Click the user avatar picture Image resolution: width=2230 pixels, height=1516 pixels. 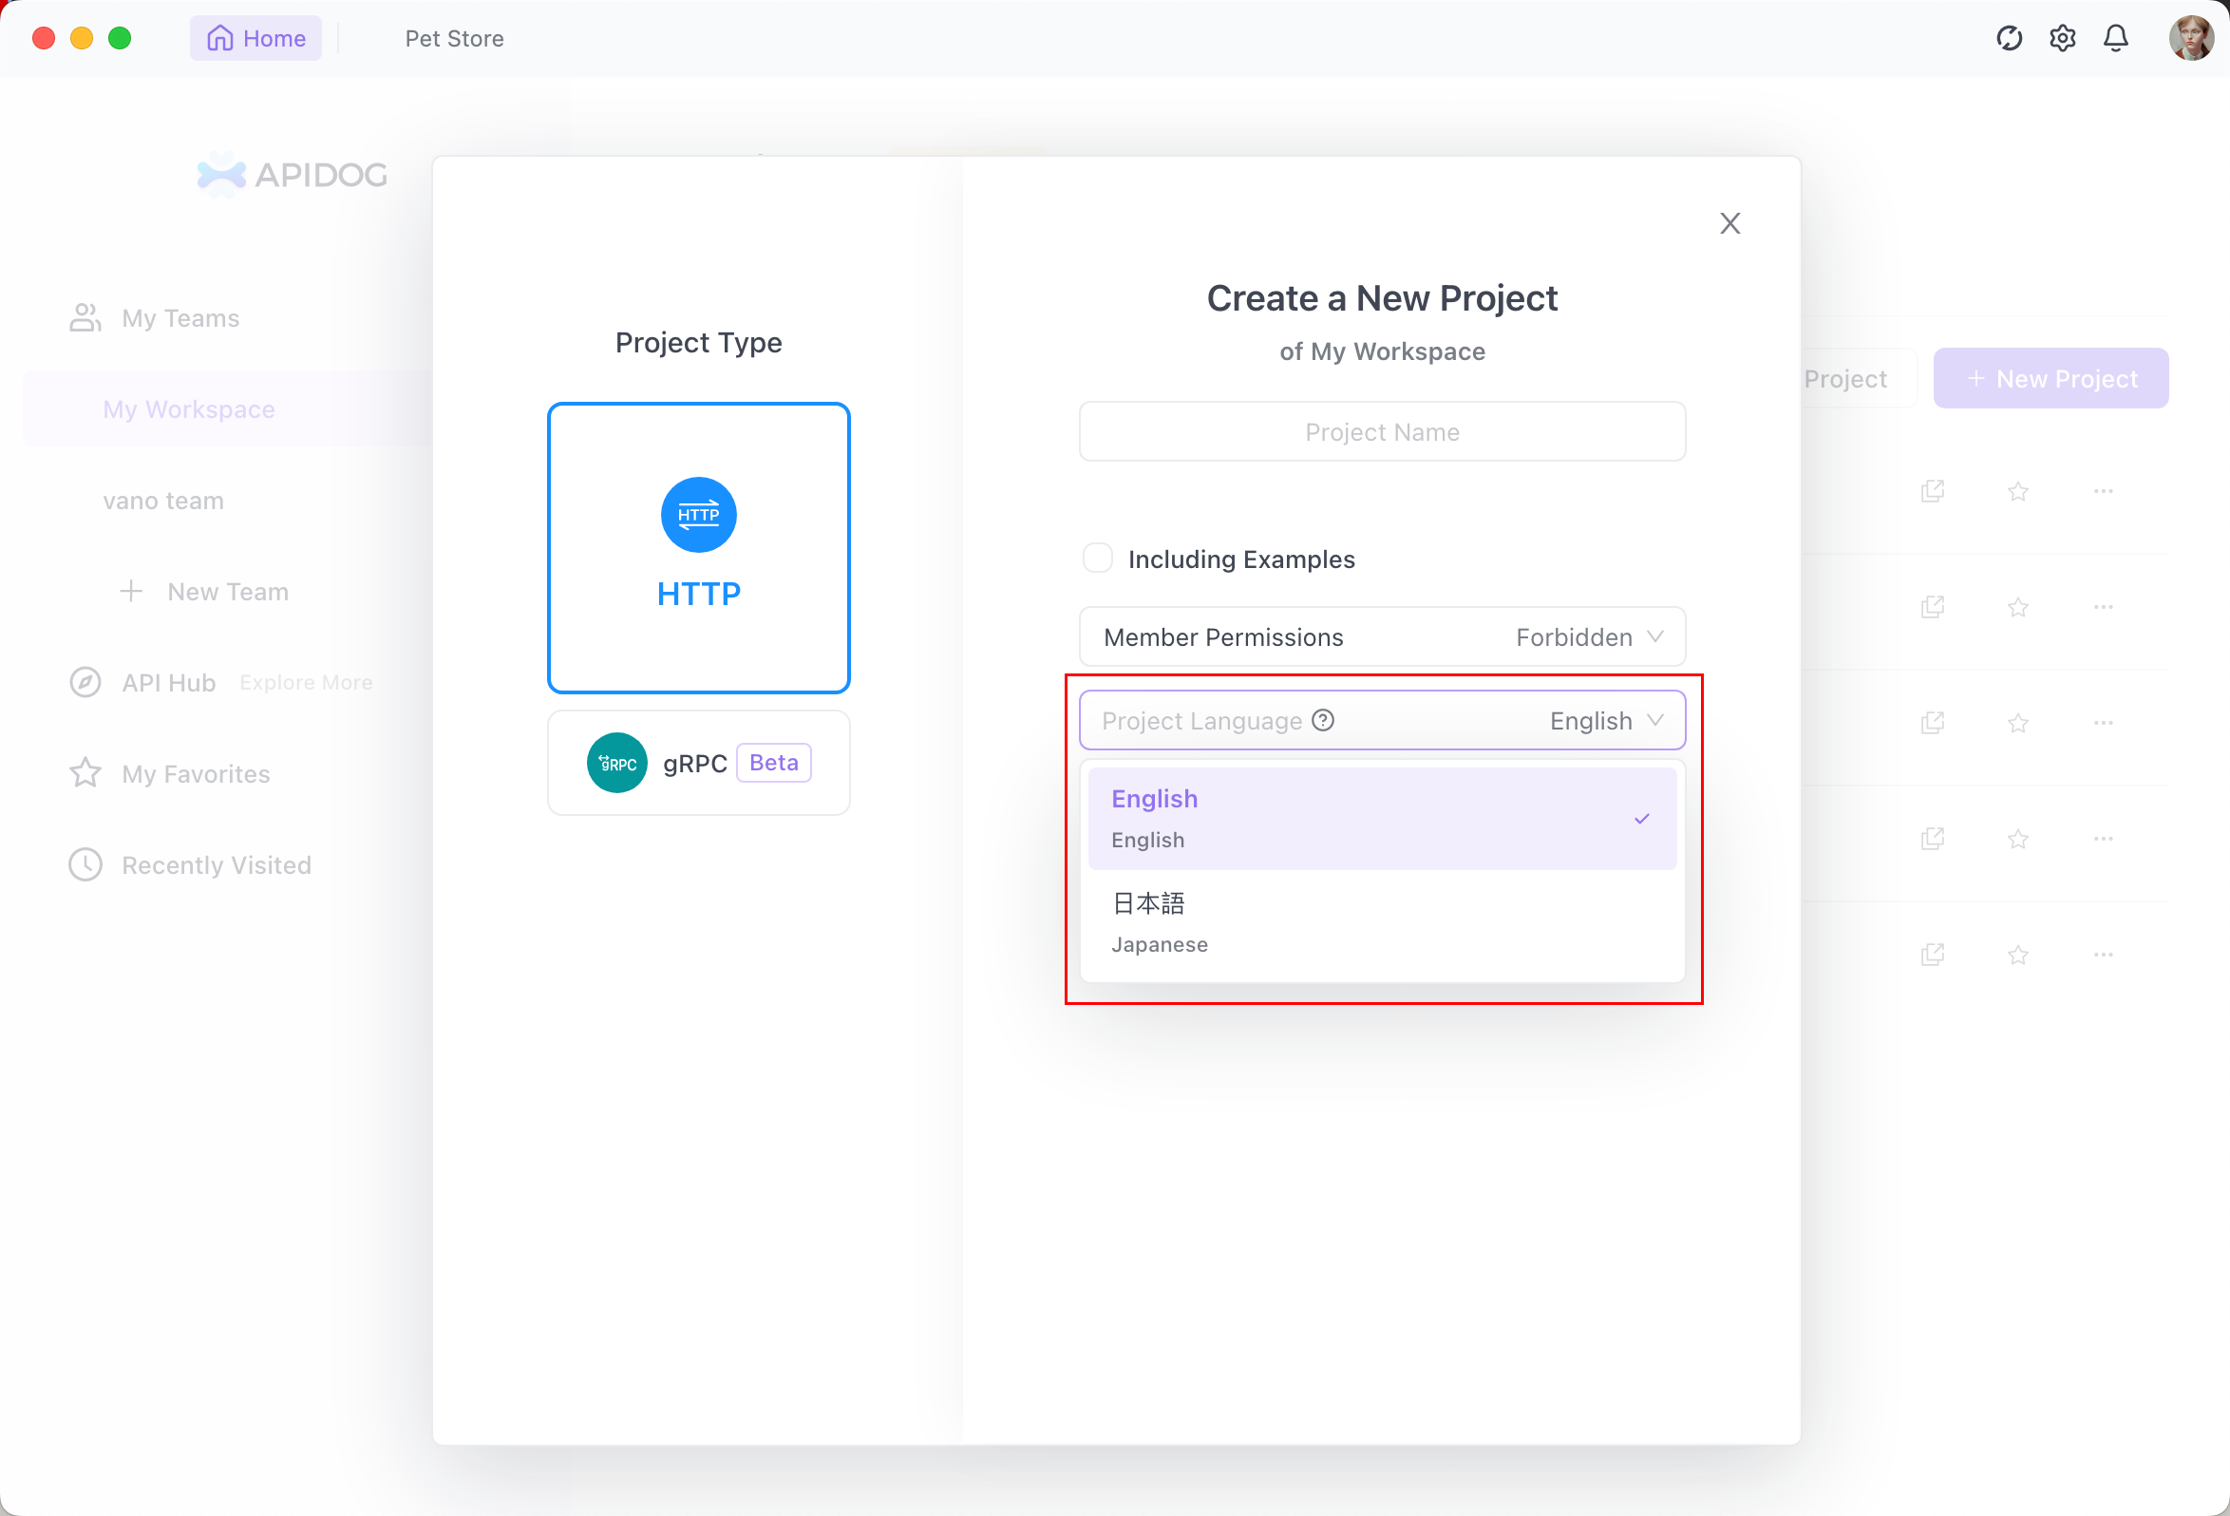[x=2191, y=38]
